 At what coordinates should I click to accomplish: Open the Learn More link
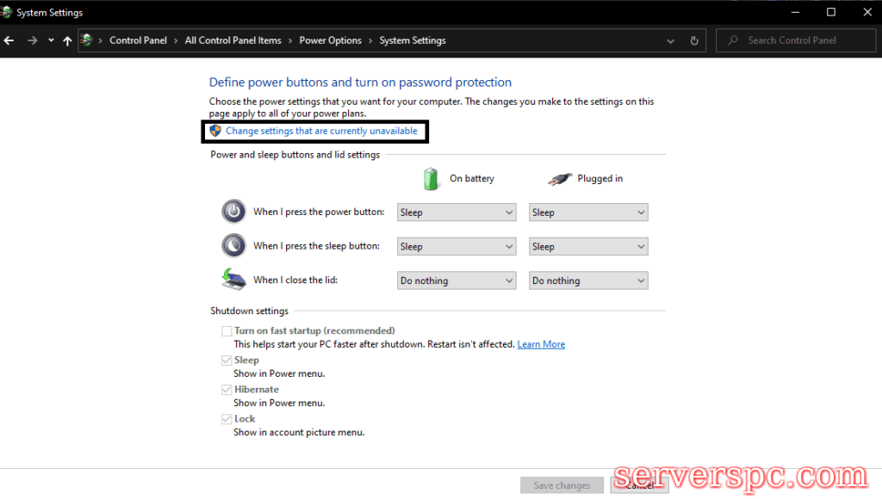pos(541,344)
